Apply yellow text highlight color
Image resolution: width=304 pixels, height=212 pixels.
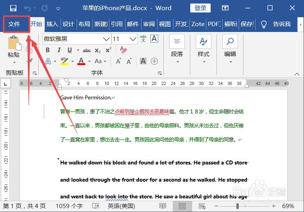[x=64, y=61]
